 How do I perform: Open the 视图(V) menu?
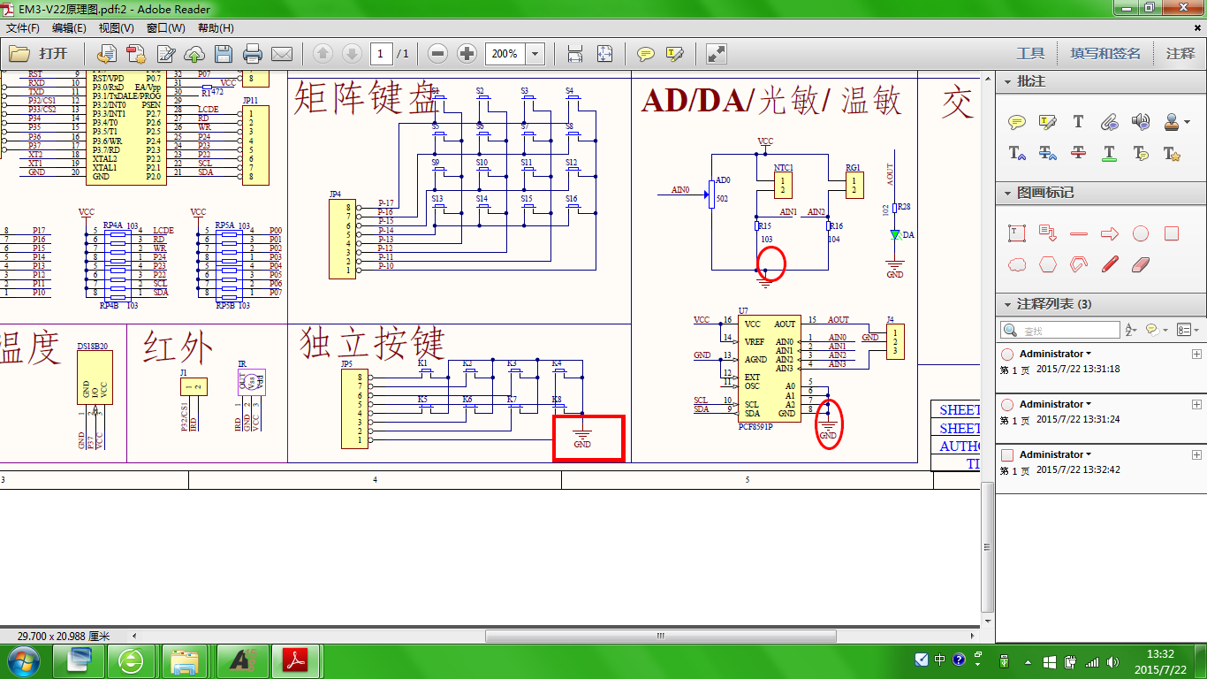tap(116, 28)
